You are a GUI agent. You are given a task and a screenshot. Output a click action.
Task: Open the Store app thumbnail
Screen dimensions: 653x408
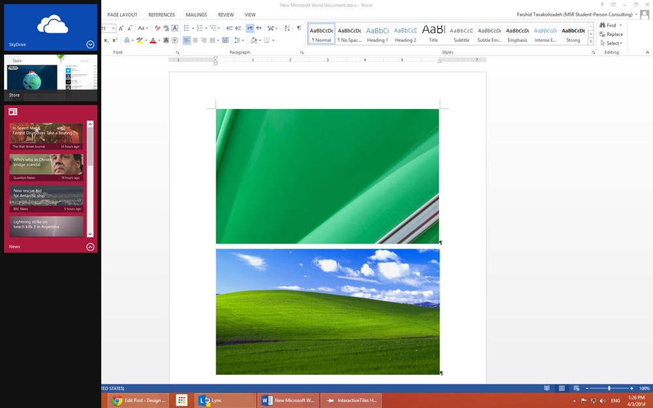[x=51, y=78]
